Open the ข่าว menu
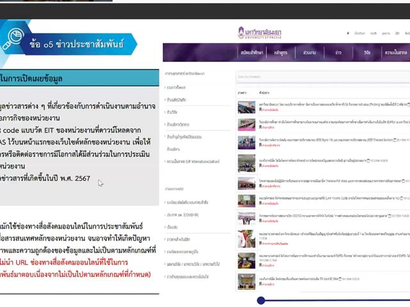Image resolution: width=410 pixels, height=307 pixels. (338, 52)
